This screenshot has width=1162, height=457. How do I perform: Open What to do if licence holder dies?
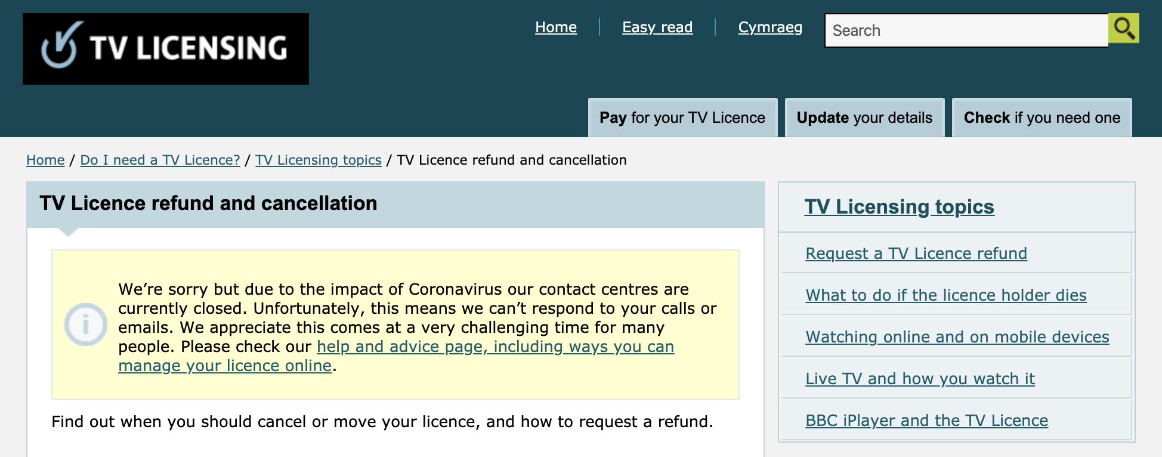tap(946, 295)
